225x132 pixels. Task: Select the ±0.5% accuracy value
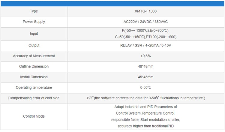tap(145, 56)
